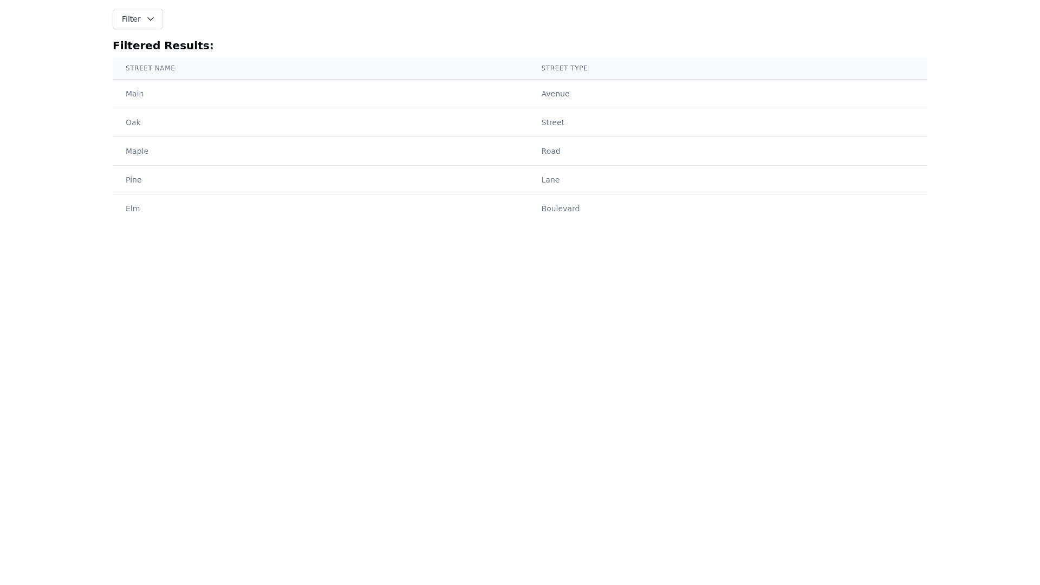Click the Street Name column header
This screenshot has width=1040, height=585.
tap(150, 68)
